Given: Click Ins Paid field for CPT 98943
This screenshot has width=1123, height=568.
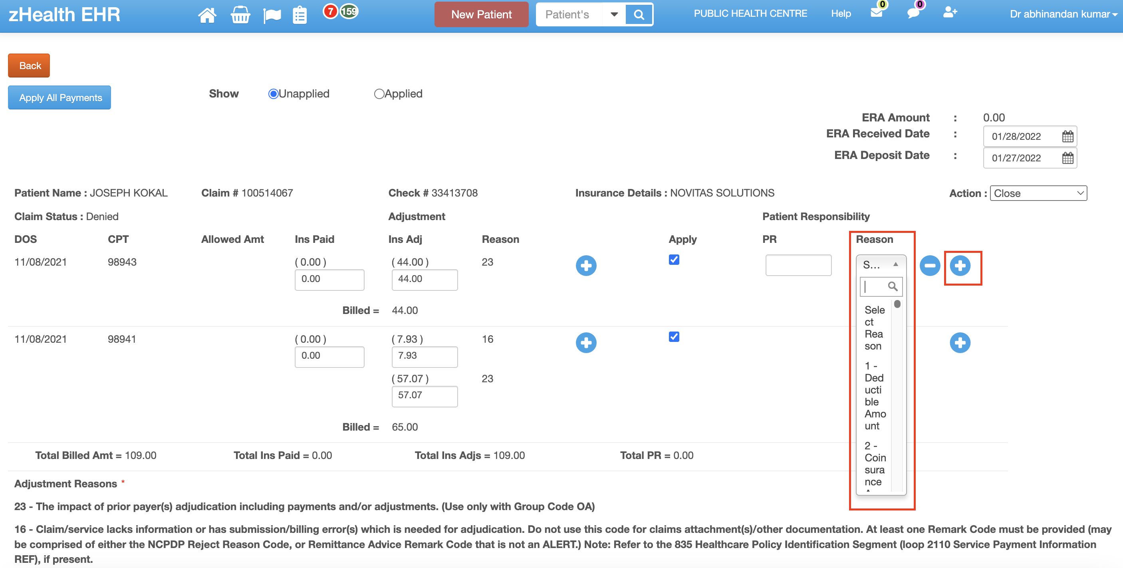Looking at the screenshot, I should click(x=329, y=280).
